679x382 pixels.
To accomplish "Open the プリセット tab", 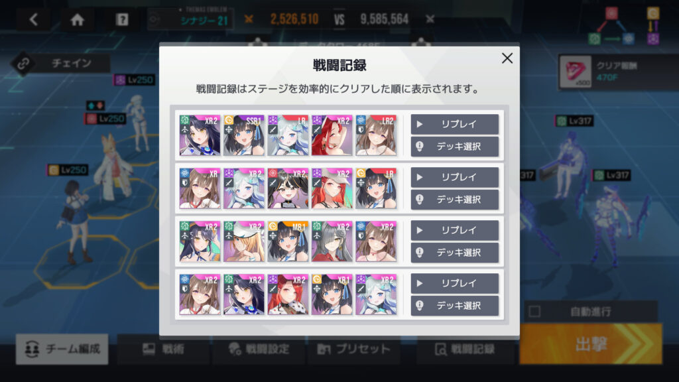I will click(353, 349).
